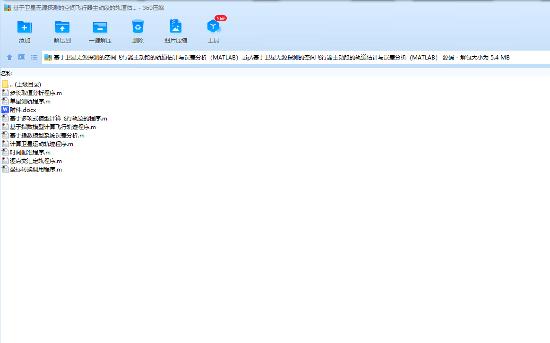This screenshot has width=550, height=343.
Task: Click the file icon beside 单星测轨程序.m
Action: [x=5, y=101]
